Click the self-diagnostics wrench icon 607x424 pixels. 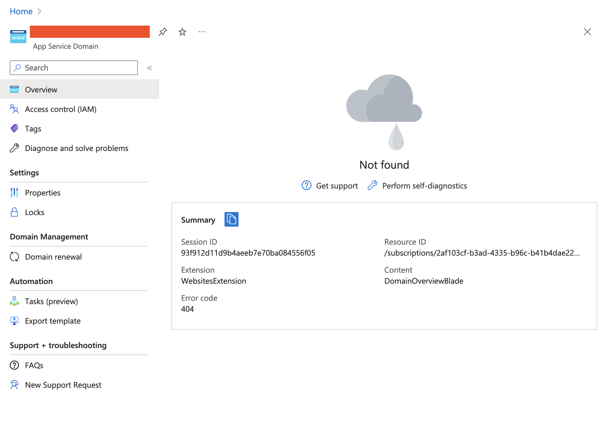(x=372, y=185)
